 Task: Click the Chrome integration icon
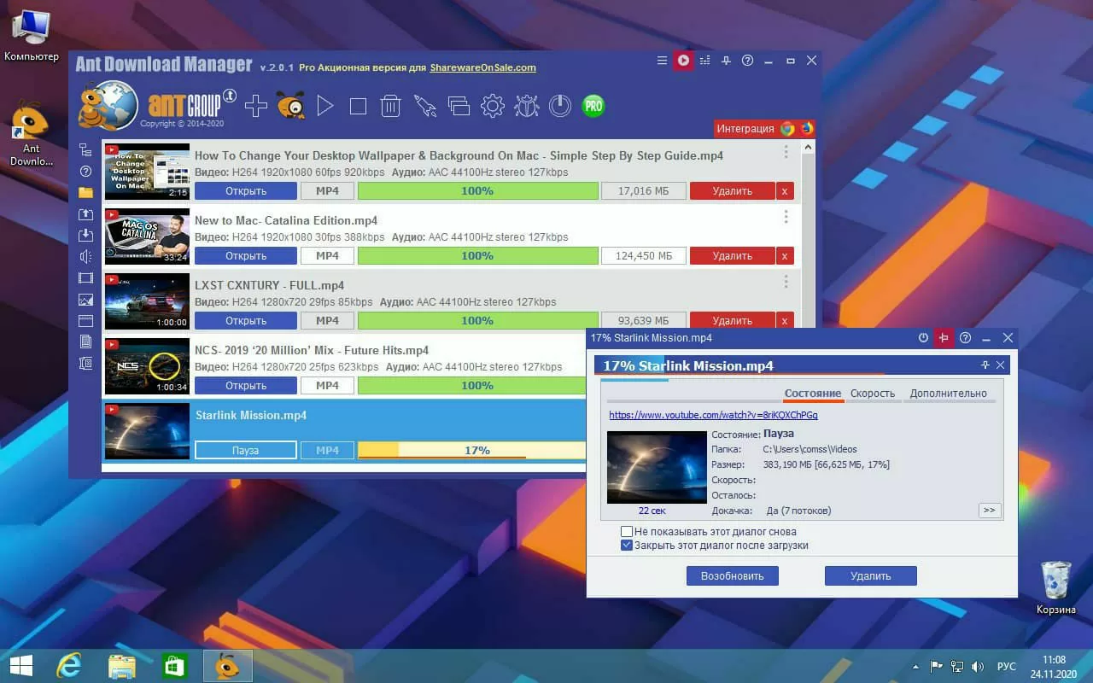point(787,129)
